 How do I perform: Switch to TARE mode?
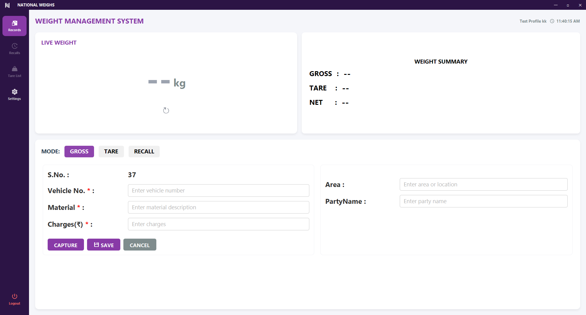(x=111, y=152)
